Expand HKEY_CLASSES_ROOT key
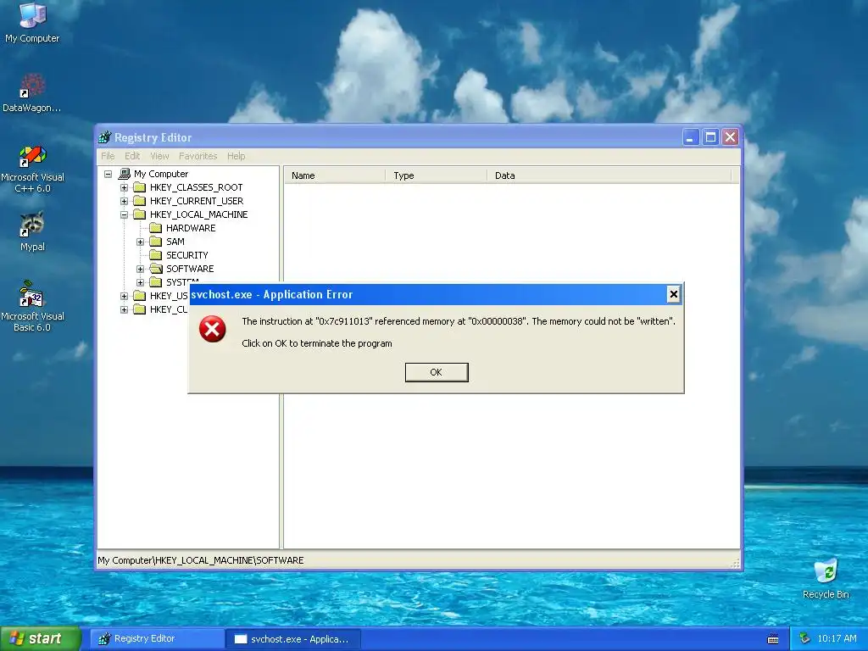The image size is (868, 651). tap(124, 187)
